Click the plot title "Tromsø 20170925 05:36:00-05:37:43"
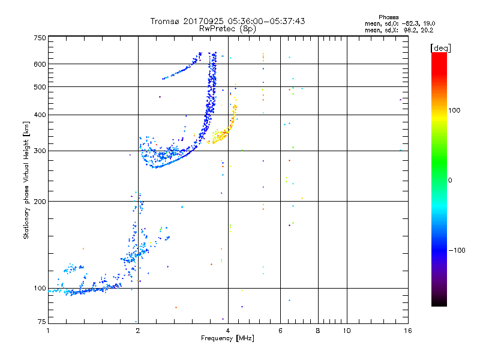Image resolution: width=480 pixels, height=360 pixels. click(227, 21)
